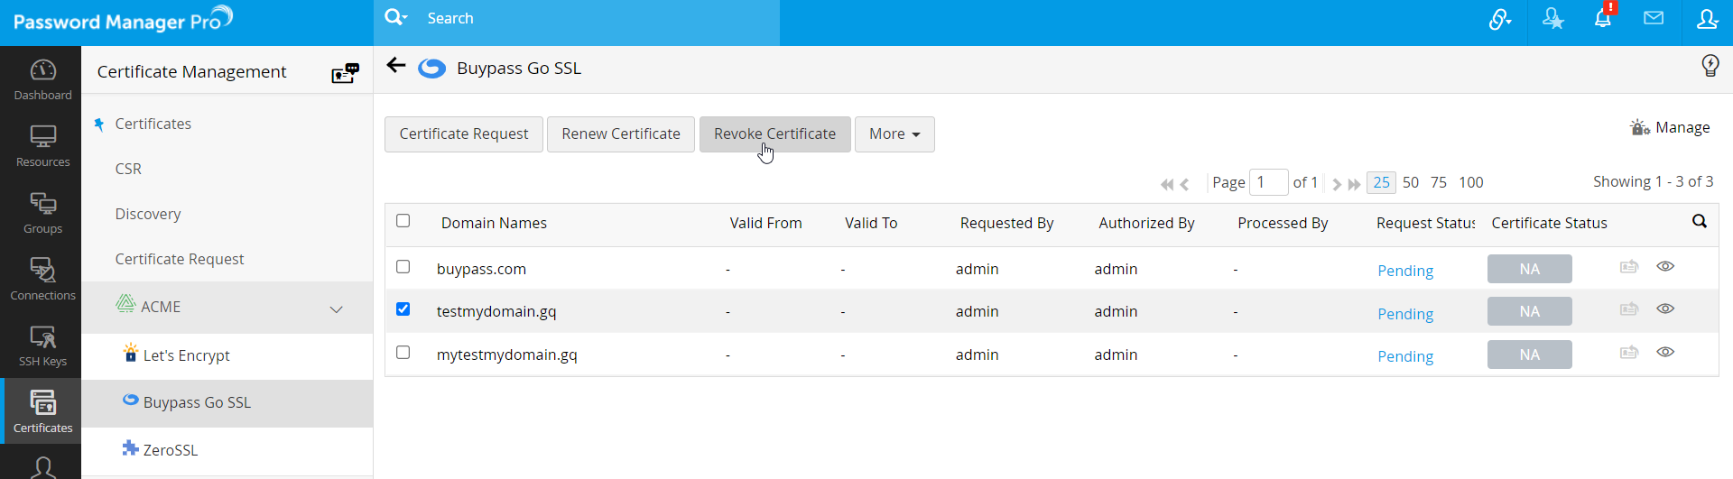This screenshot has width=1733, height=479.
Task: Open the user account dropdown
Action: 1707,19
